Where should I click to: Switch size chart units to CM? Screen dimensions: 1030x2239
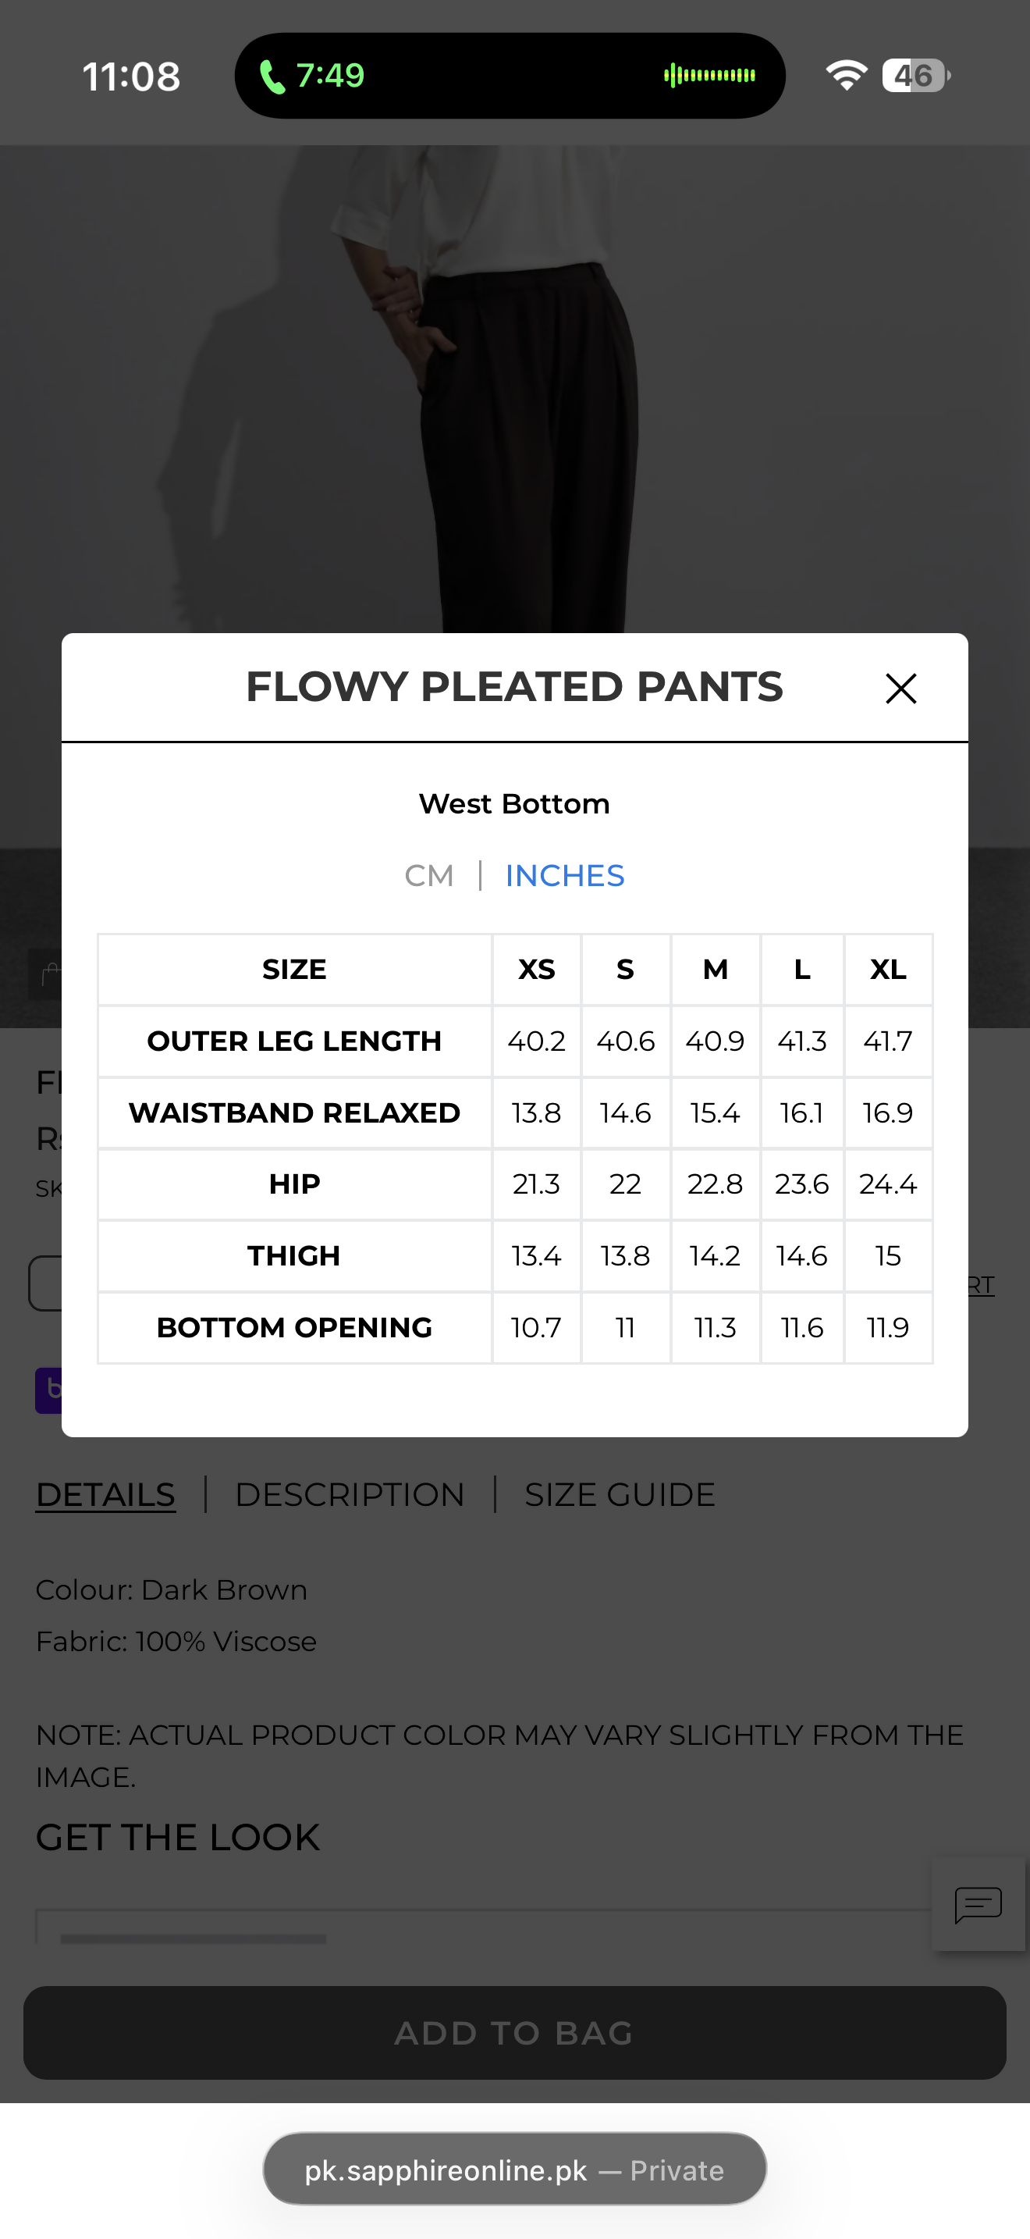click(429, 875)
